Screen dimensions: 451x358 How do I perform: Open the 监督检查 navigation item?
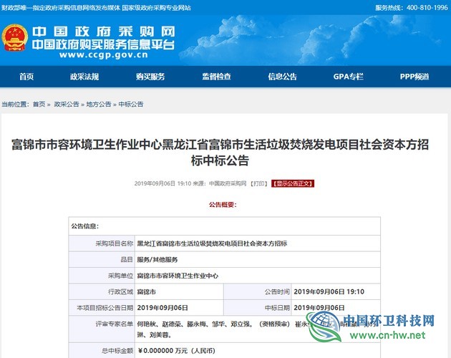pyautogui.click(x=216, y=77)
